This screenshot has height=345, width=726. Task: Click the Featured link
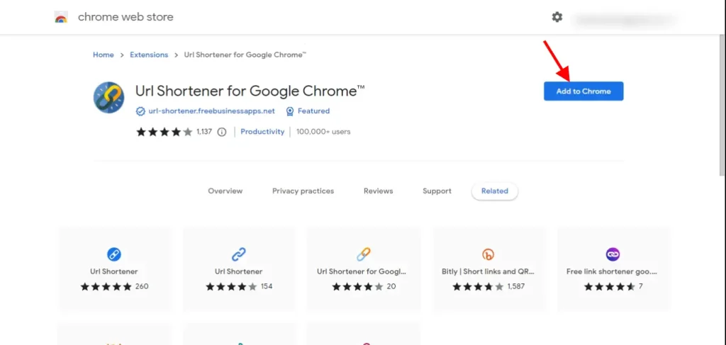click(x=313, y=111)
